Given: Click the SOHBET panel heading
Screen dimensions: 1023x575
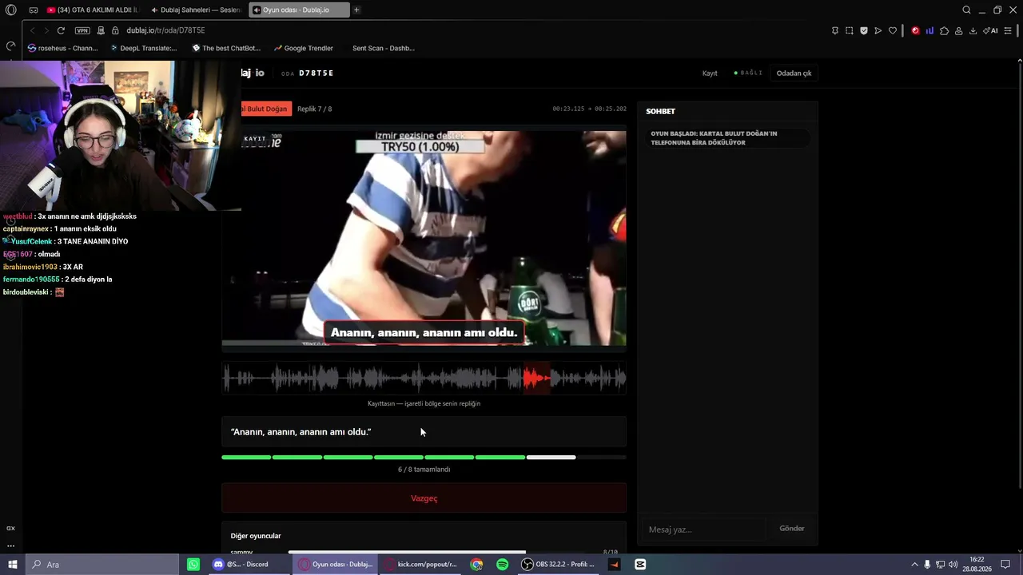Looking at the screenshot, I should click(660, 111).
